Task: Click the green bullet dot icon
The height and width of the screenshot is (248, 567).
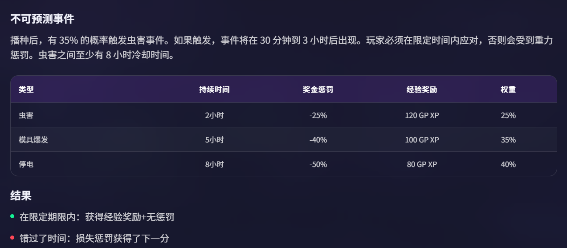Action: click(x=12, y=216)
